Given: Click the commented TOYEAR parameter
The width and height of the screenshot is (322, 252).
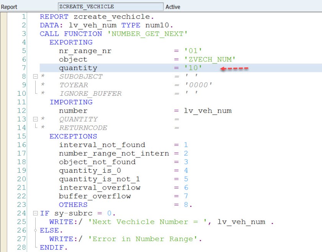Looking at the screenshot, I should point(74,85).
